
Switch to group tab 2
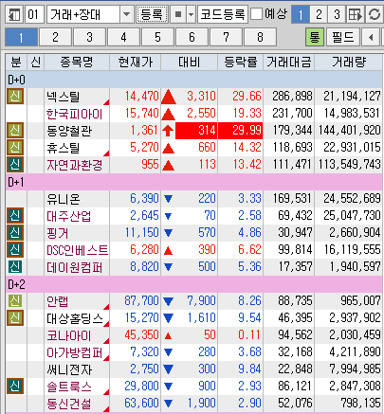coord(55,37)
